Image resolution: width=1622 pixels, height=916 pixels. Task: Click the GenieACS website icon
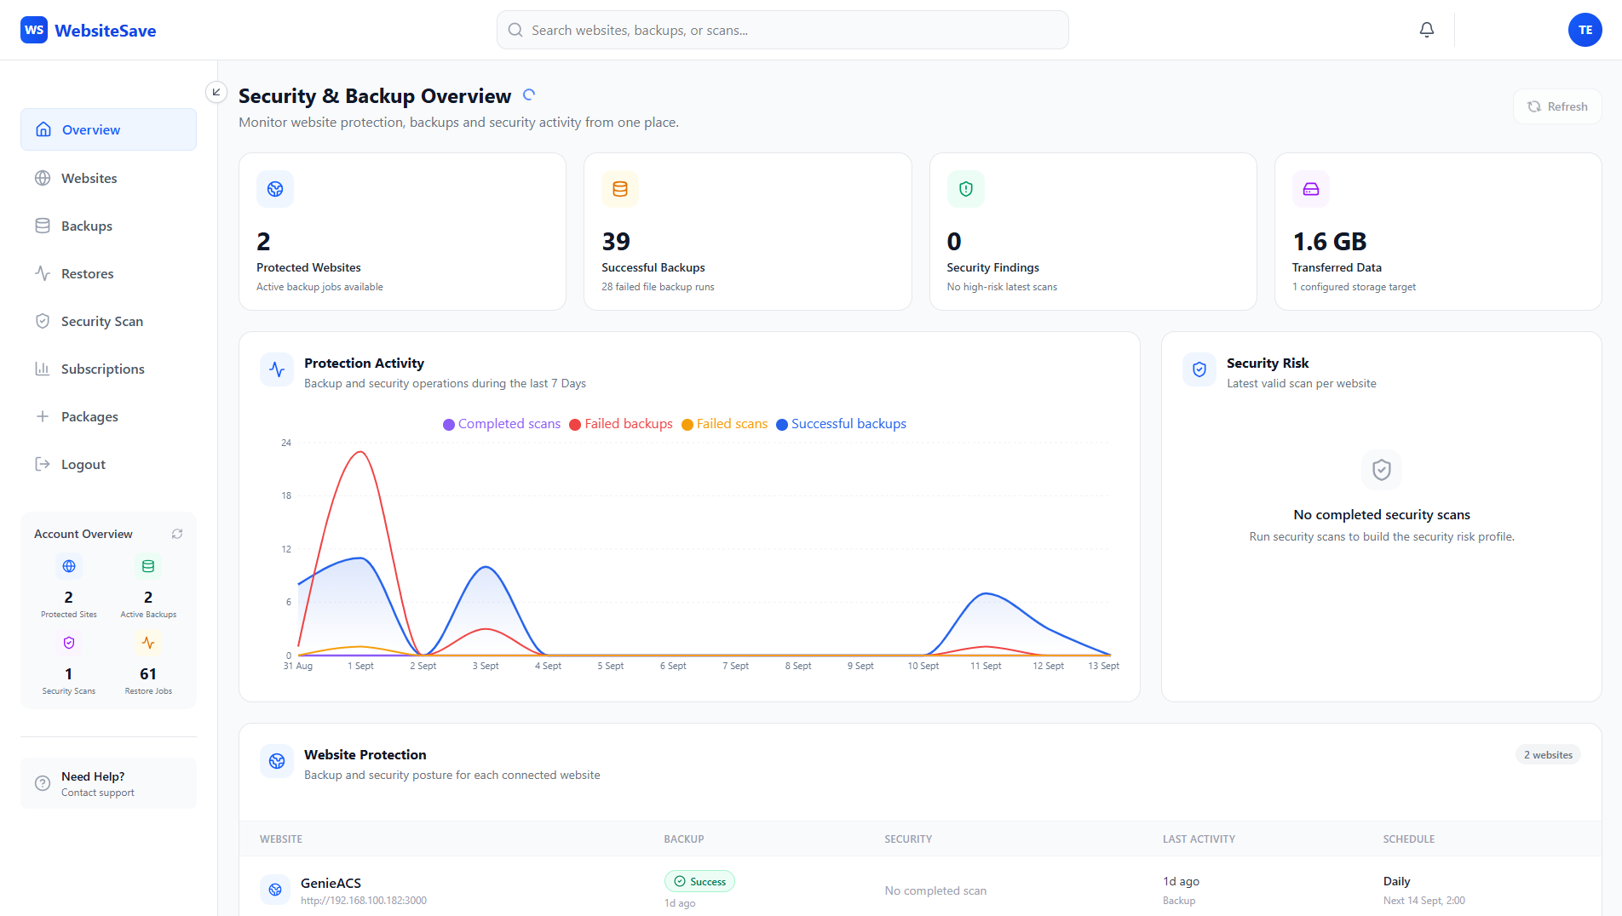pyautogui.click(x=275, y=890)
